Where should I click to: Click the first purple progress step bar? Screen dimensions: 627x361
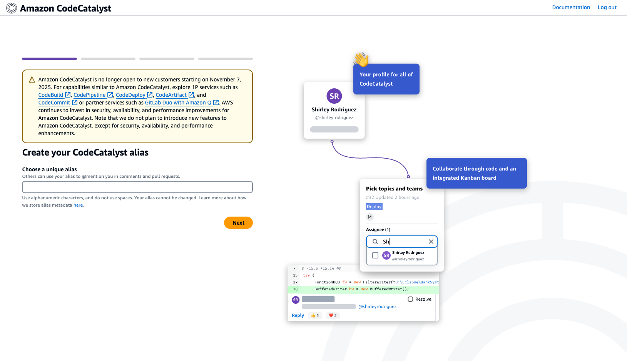(49, 59)
